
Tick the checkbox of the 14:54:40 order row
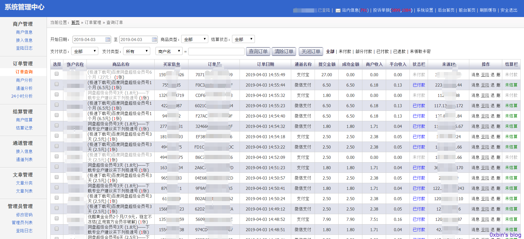[x=57, y=115]
